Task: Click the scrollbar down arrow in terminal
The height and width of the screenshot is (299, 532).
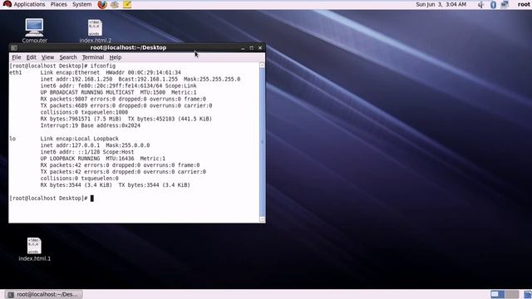Action: point(263,219)
